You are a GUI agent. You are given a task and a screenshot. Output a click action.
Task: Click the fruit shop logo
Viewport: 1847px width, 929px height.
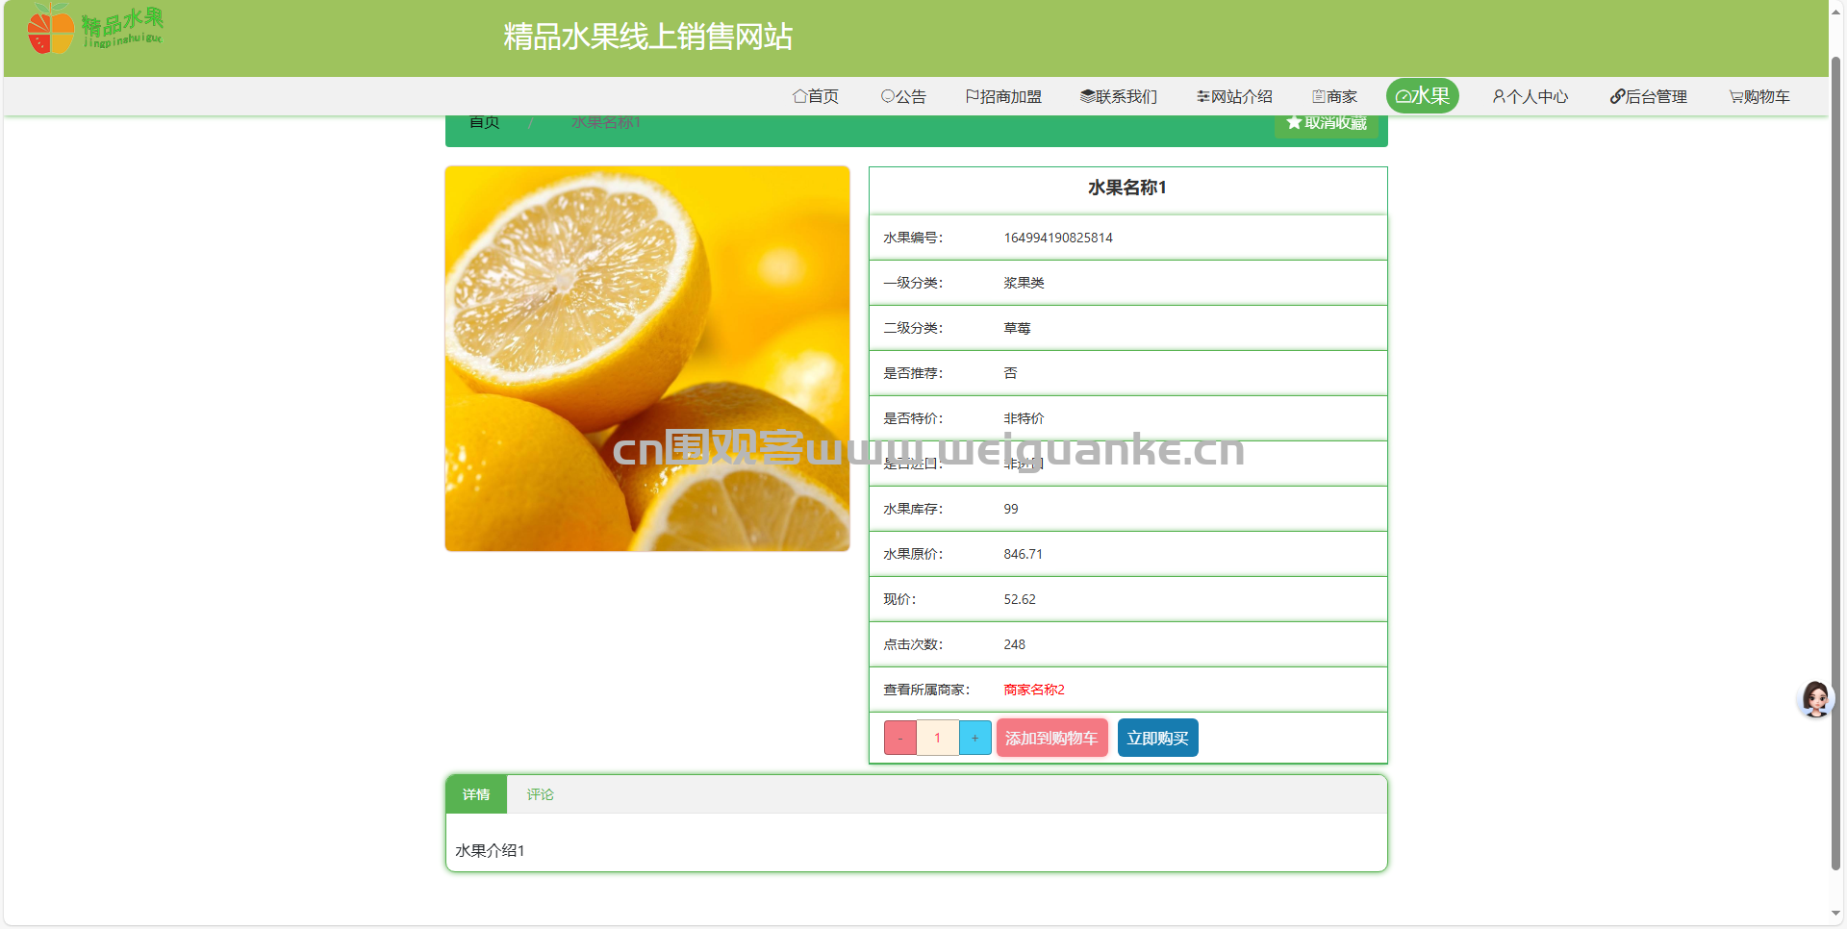point(94,29)
